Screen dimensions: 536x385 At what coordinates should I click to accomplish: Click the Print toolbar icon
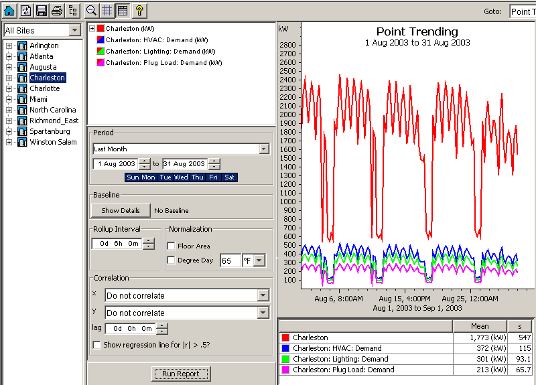tap(58, 11)
